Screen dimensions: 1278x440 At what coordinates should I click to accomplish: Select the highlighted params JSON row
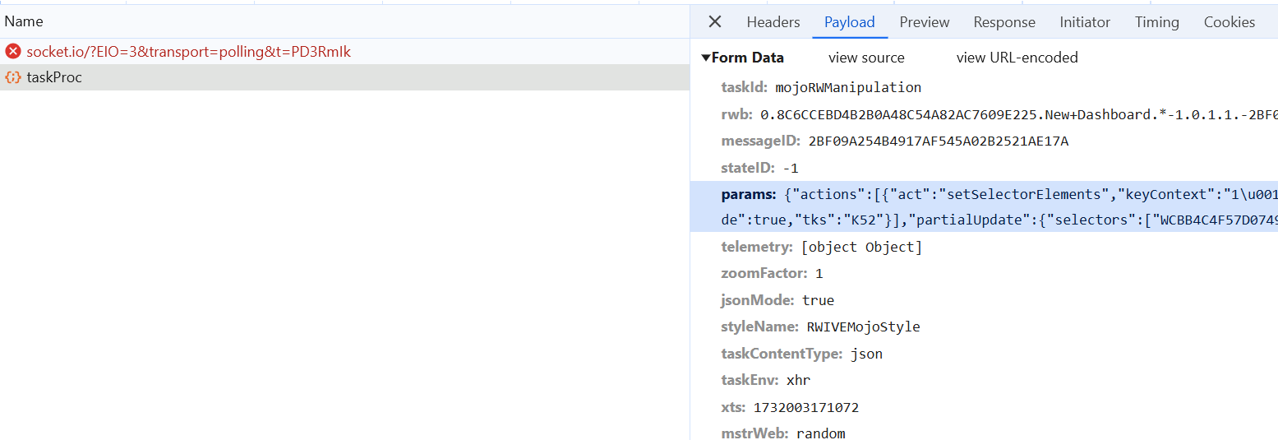(984, 206)
